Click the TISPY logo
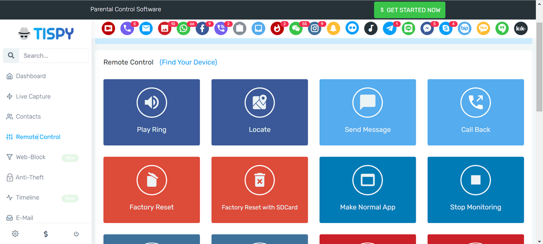Screen dimensions: 543x244 [46, 33]
